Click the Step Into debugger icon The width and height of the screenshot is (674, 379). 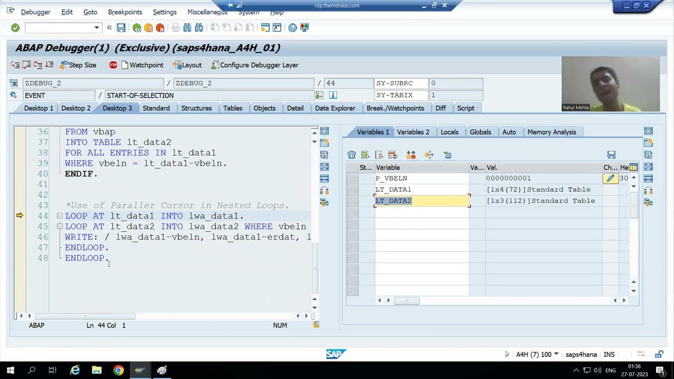(x=15, y=65)
